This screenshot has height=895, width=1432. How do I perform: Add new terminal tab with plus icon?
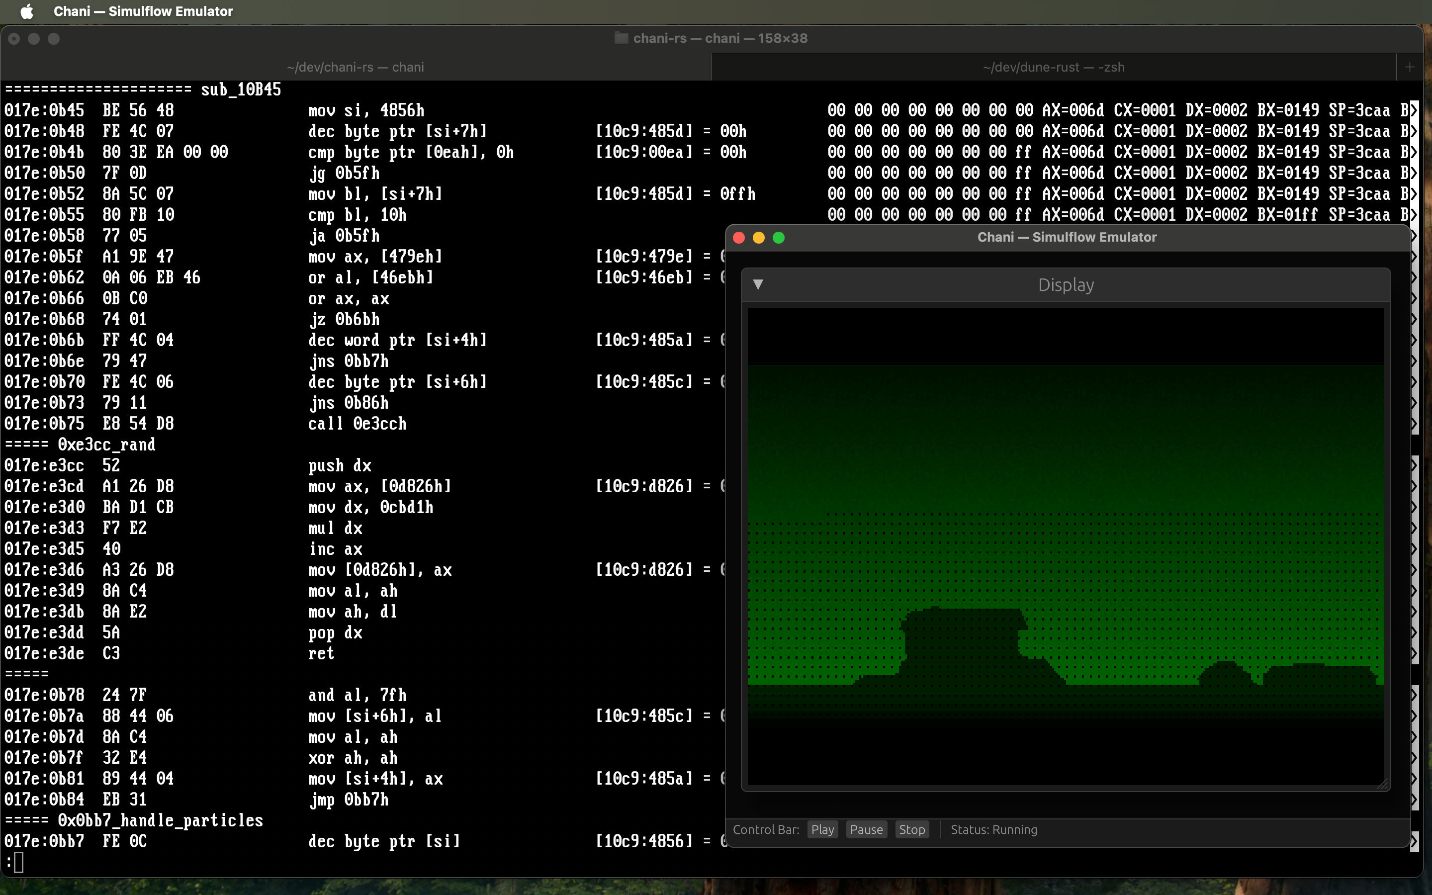[1410, 67]
